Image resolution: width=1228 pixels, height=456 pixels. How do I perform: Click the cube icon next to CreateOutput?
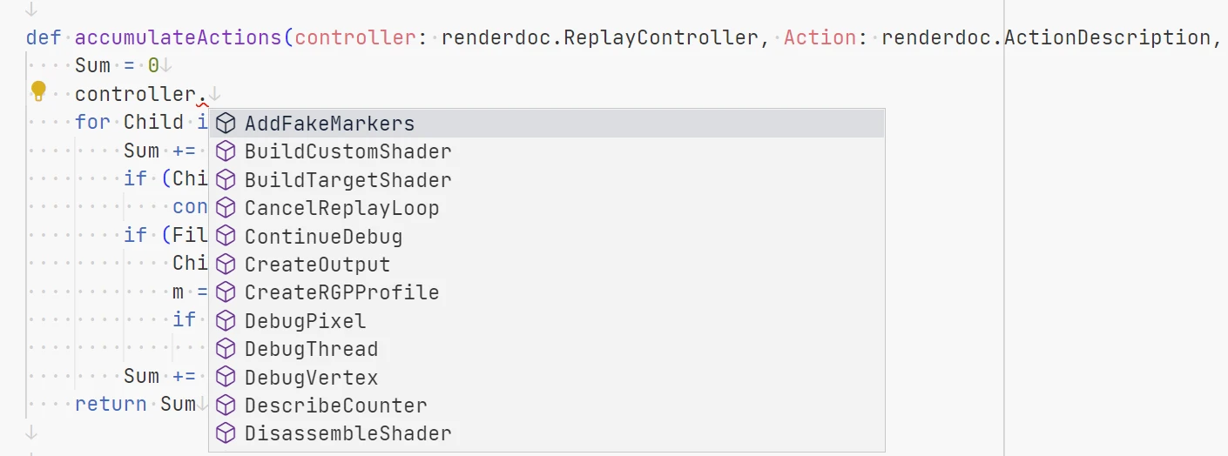pyautogui.click(x=226, y=265)
